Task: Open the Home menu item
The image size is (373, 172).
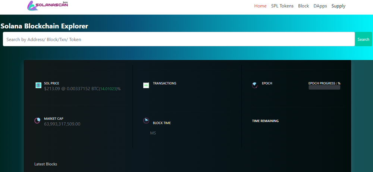Action: 260,6
